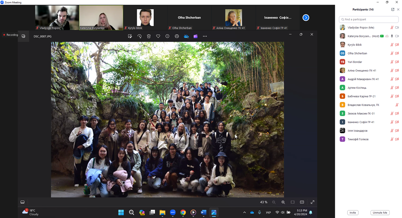Toggle microphone for Vladyslav Popov (Me)
Image resolution: width=402 pixels, height=218 pixels.
click(392, 28)
